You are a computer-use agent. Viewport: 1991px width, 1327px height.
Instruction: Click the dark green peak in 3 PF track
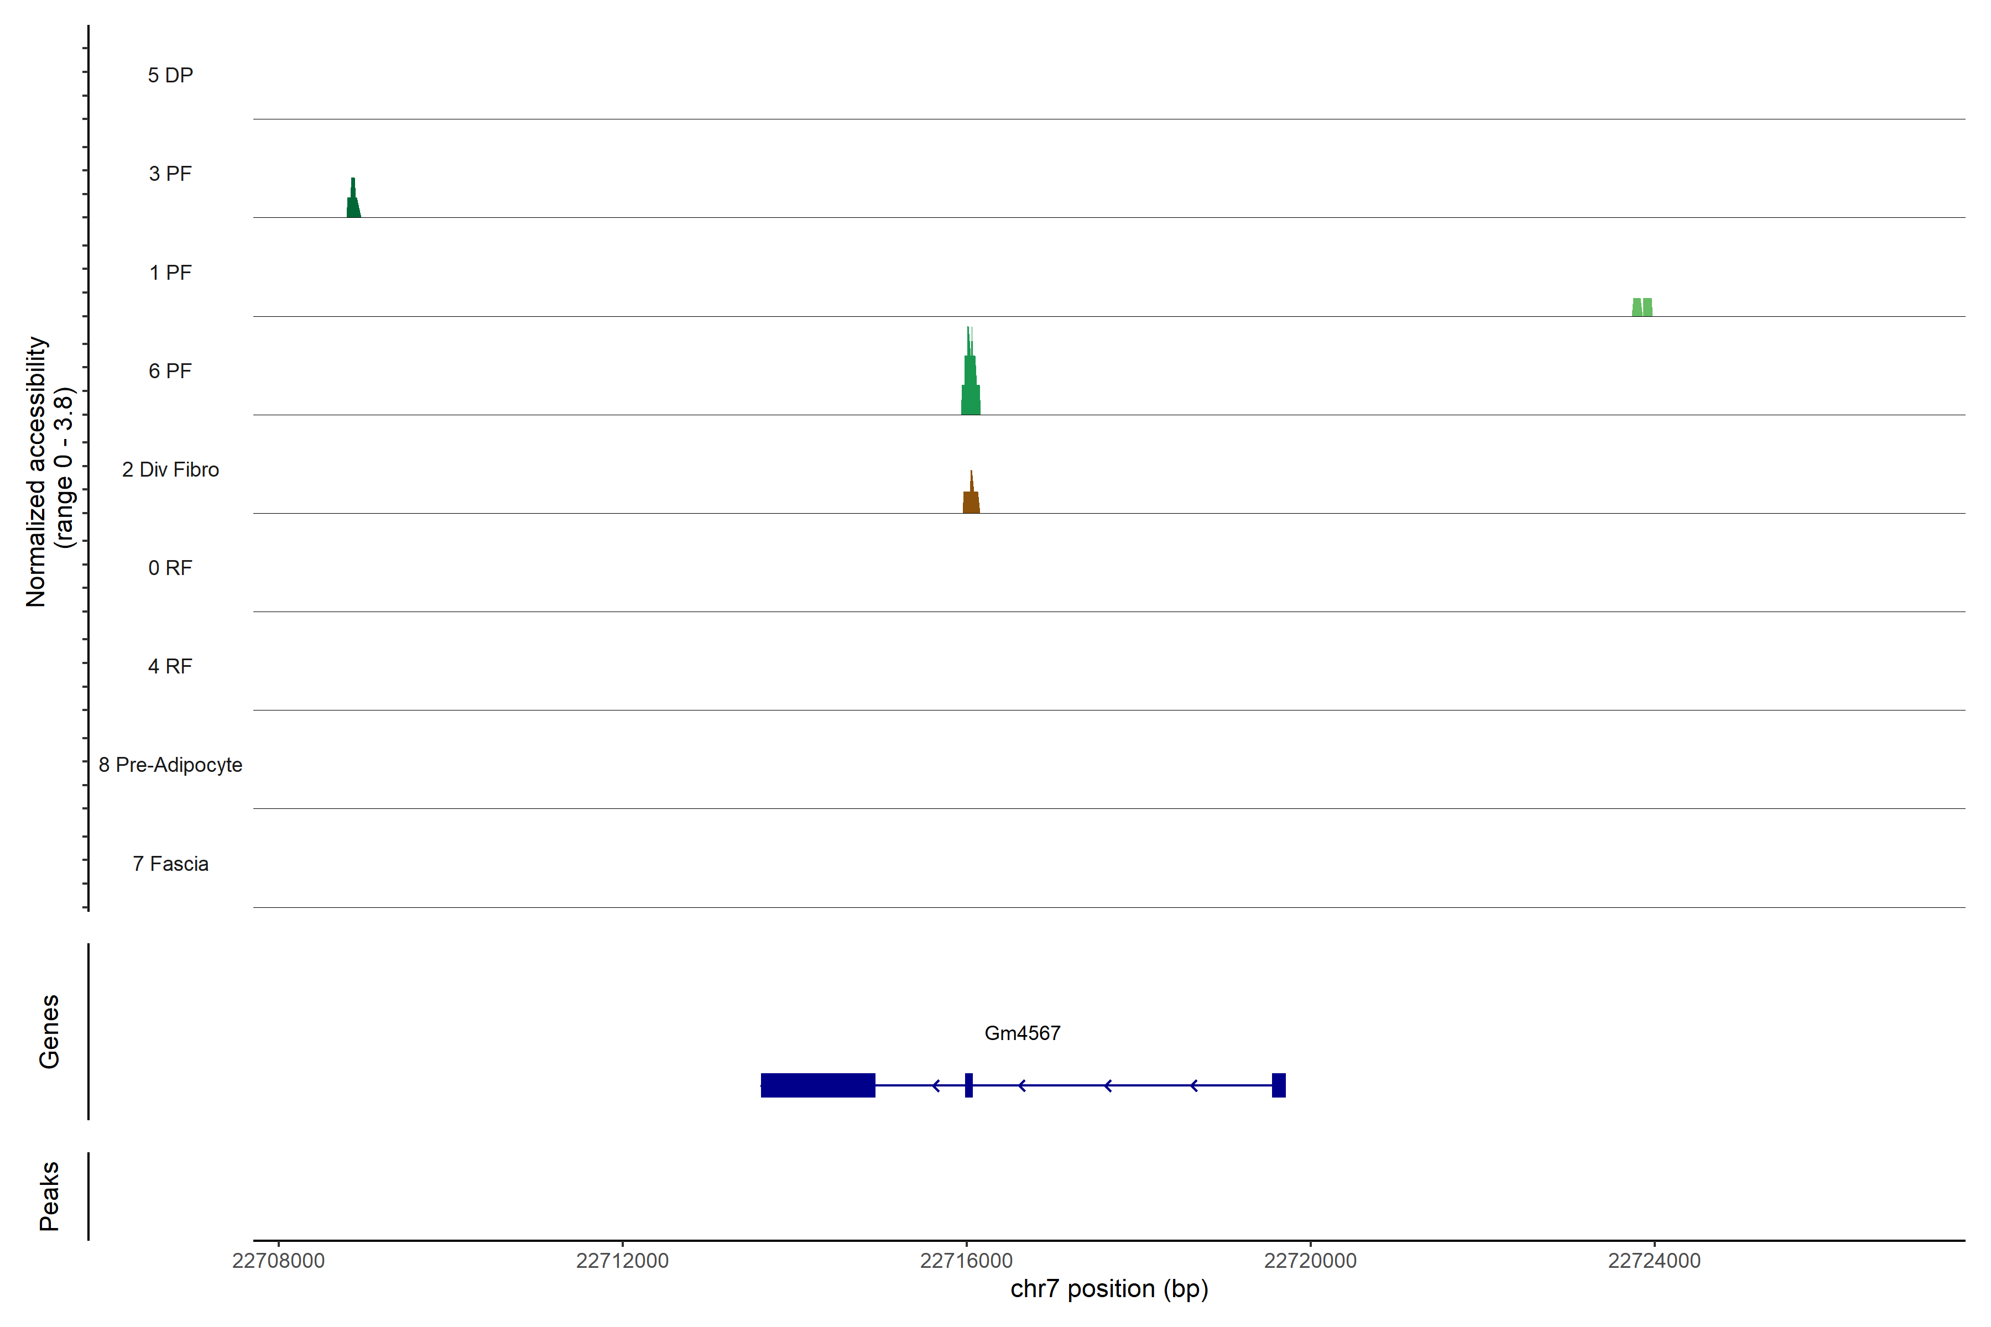pos(353,203)
